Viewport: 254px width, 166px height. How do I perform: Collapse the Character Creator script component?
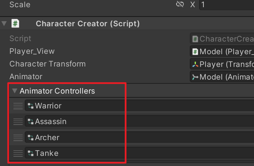[x=4, y=24]
